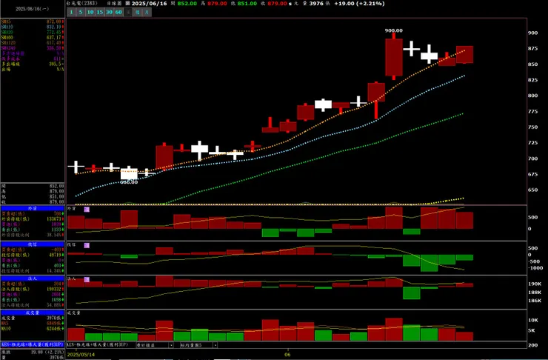Image resolution: width=548 pixels, height=360 pixels.
Task: Open the 累計損益 dropdown arrow
Action: coord(171,345)
